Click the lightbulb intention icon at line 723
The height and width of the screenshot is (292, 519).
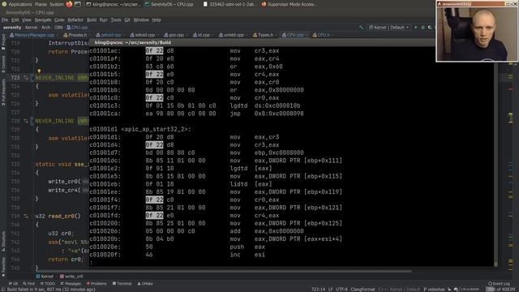click(39, 71)
